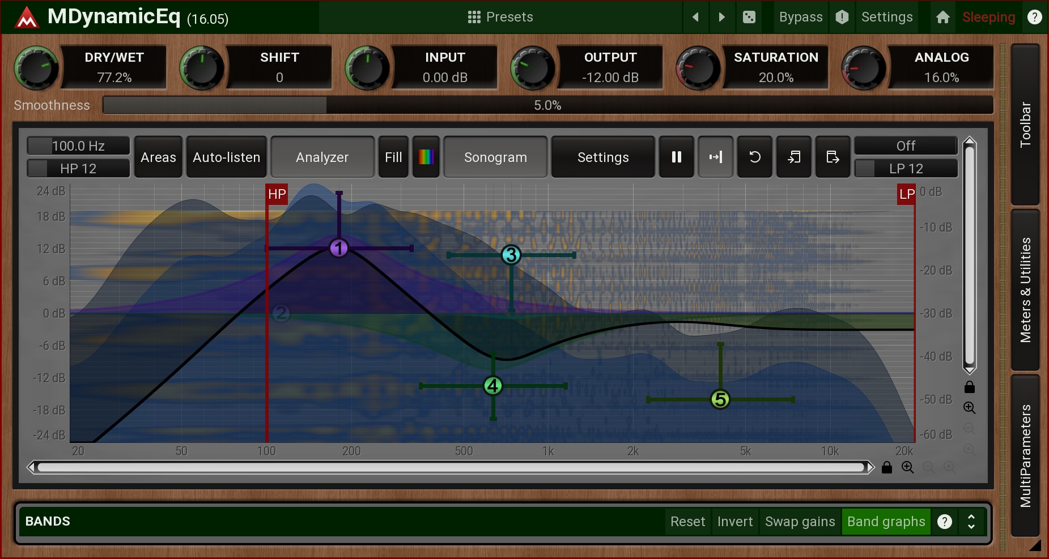The image size is (1049, 559).
Task: Click the random preset dice icon
Action: click(749, 17)
